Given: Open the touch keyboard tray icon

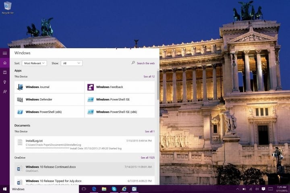Looking at the screenshot, I should 270,189.
